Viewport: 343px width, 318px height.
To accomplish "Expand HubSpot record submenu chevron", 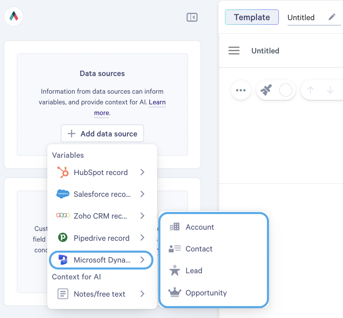I will coord(142,172).
